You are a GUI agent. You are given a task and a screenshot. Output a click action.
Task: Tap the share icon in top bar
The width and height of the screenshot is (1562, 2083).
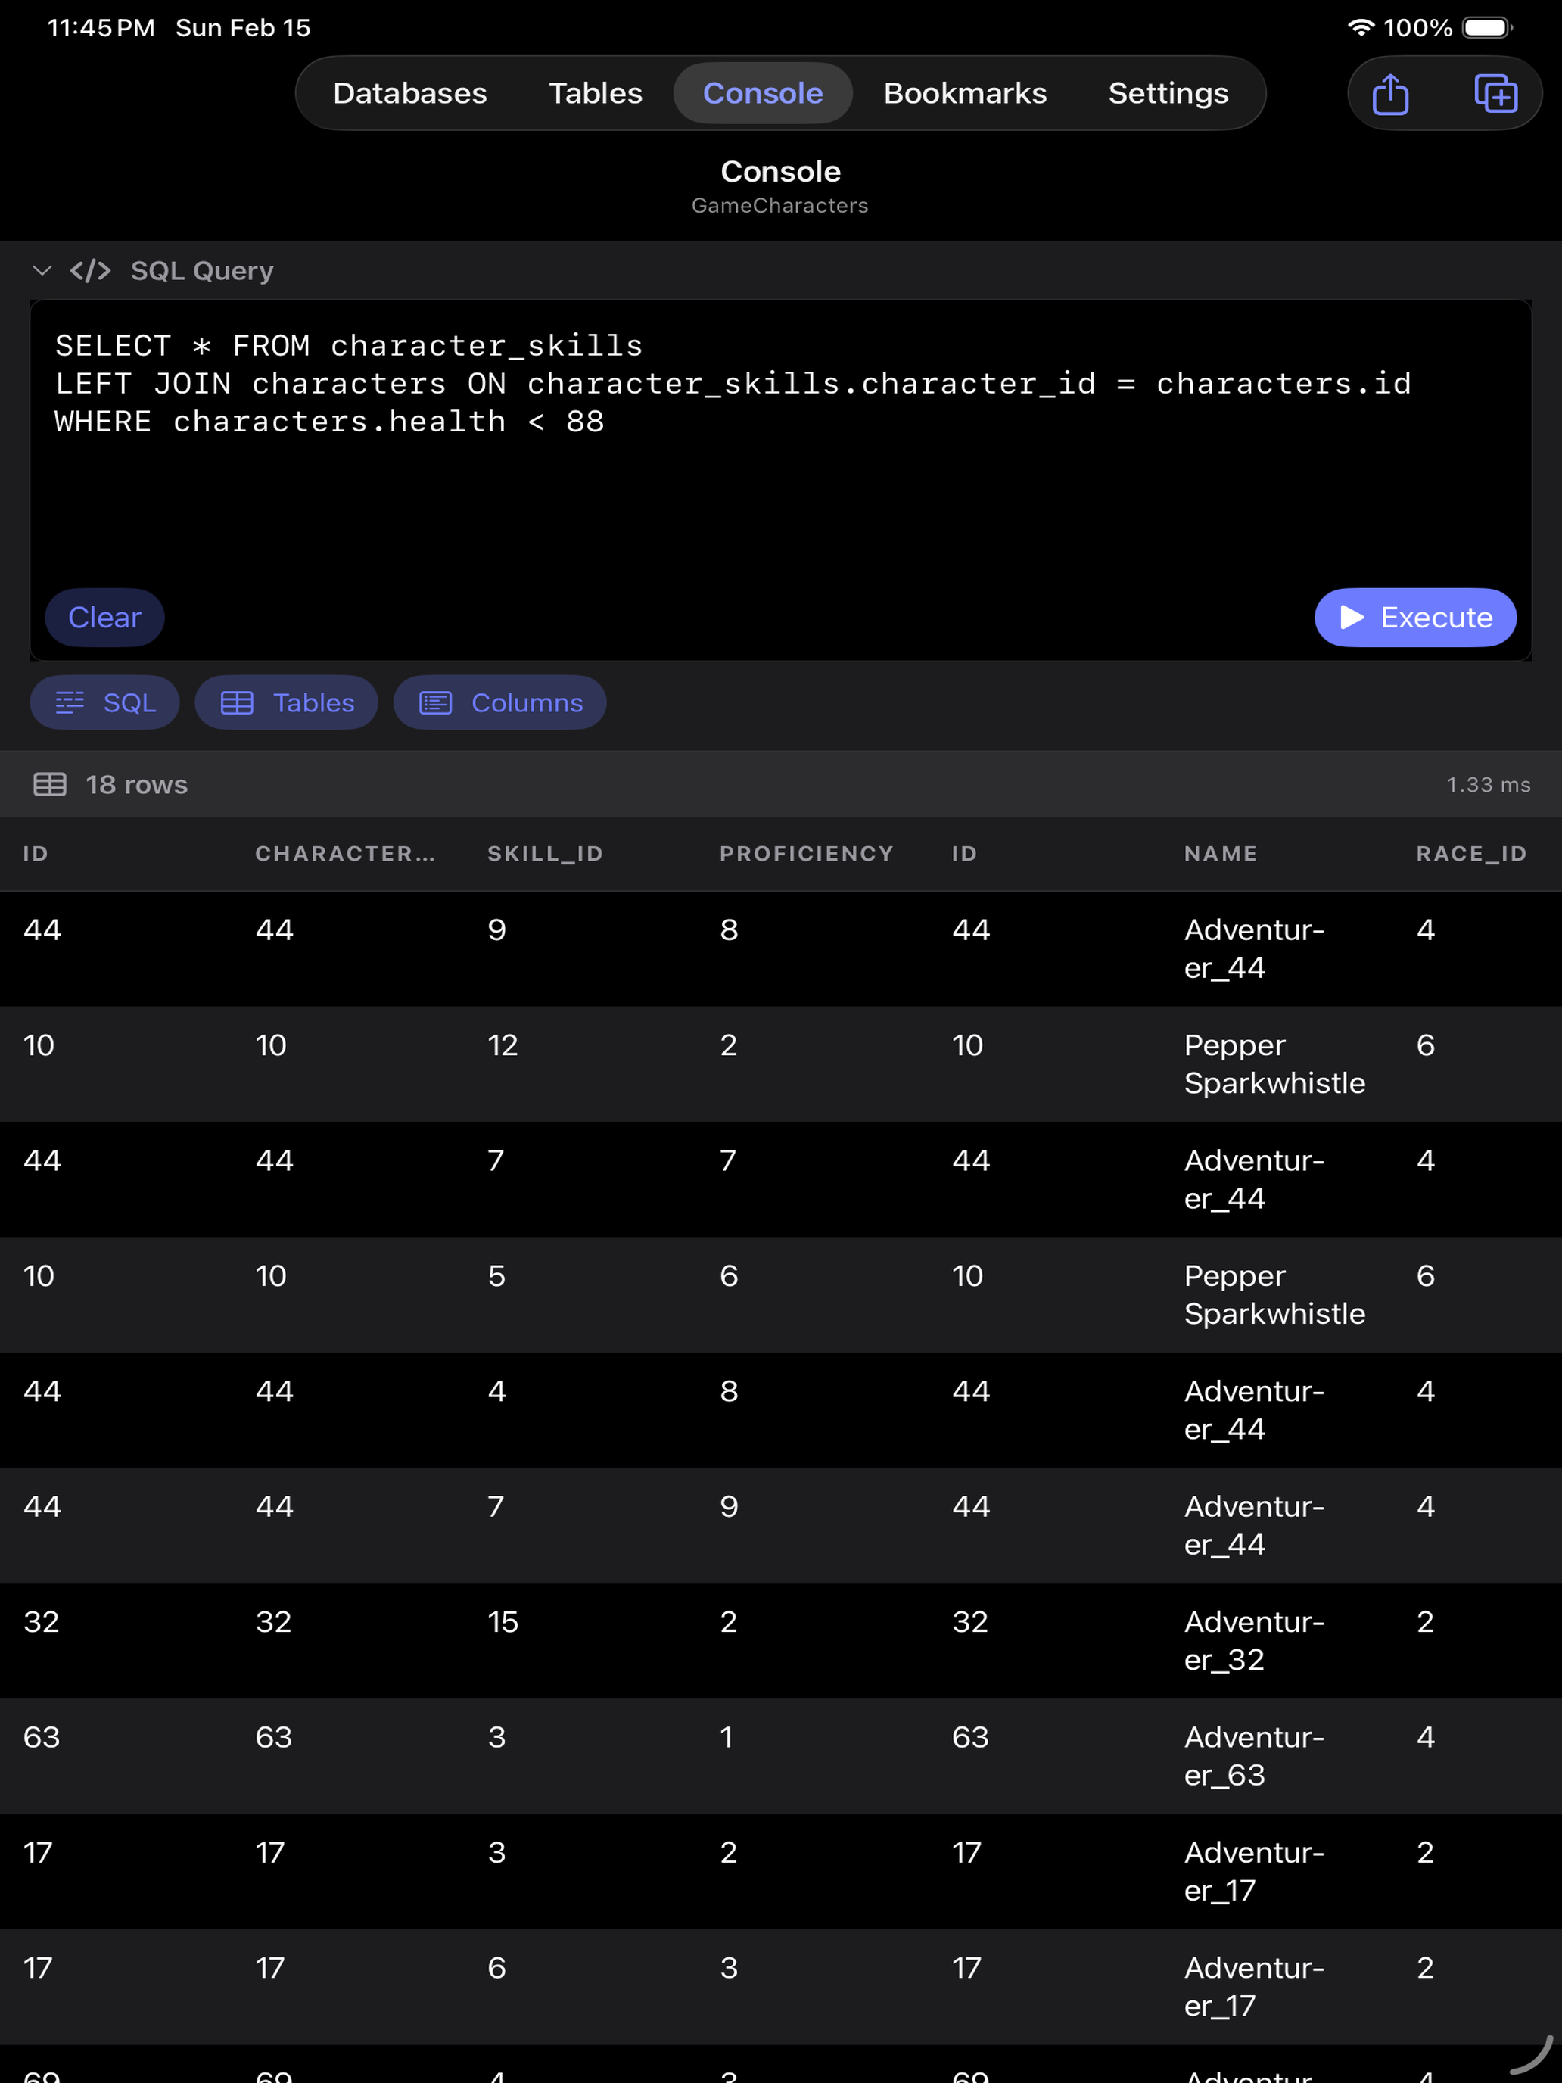click(1389, 93)
